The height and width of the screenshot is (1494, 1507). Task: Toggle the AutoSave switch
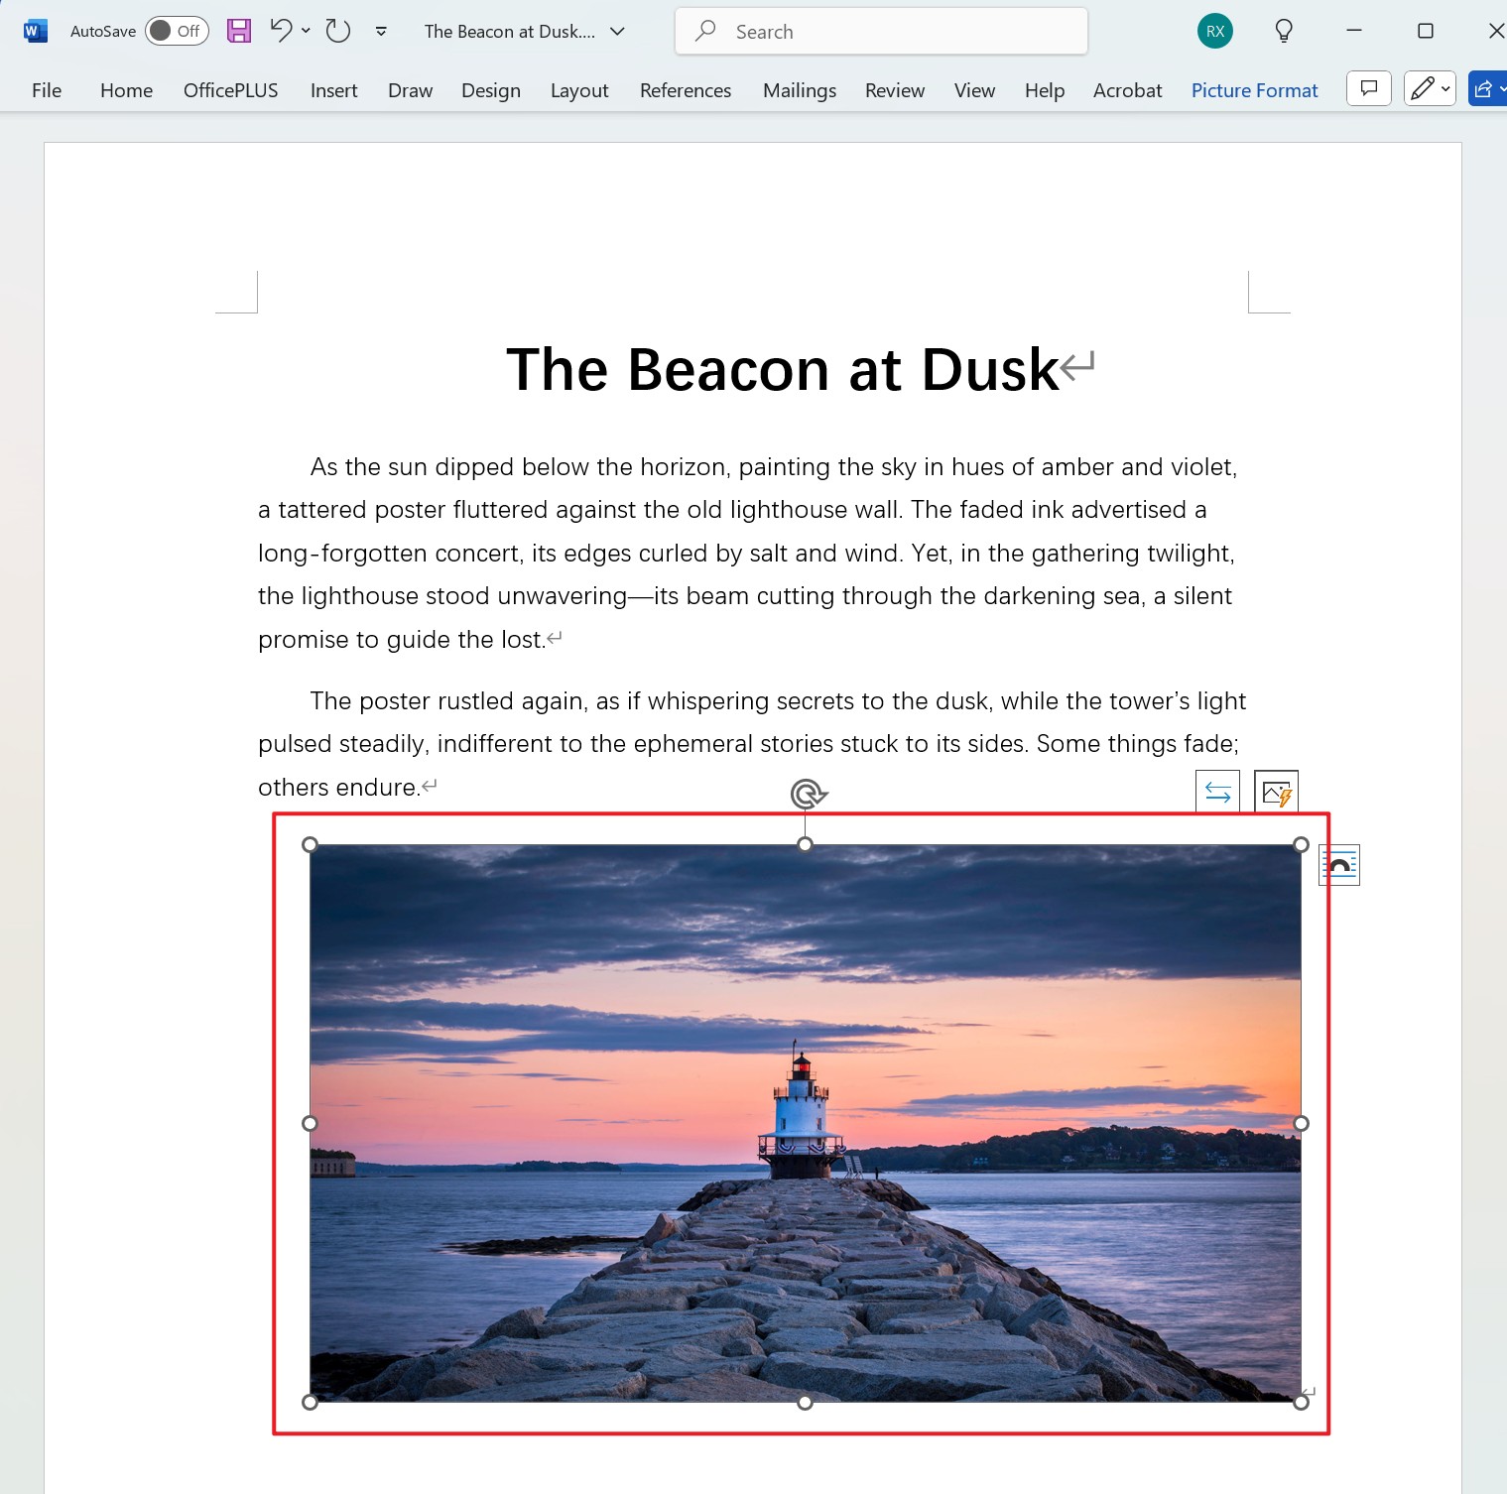click(x=177, y=31)
